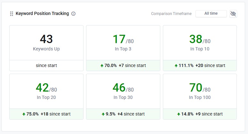Open the In Top 20 card
The image size is (248, 134).
(x=46, y=91)
